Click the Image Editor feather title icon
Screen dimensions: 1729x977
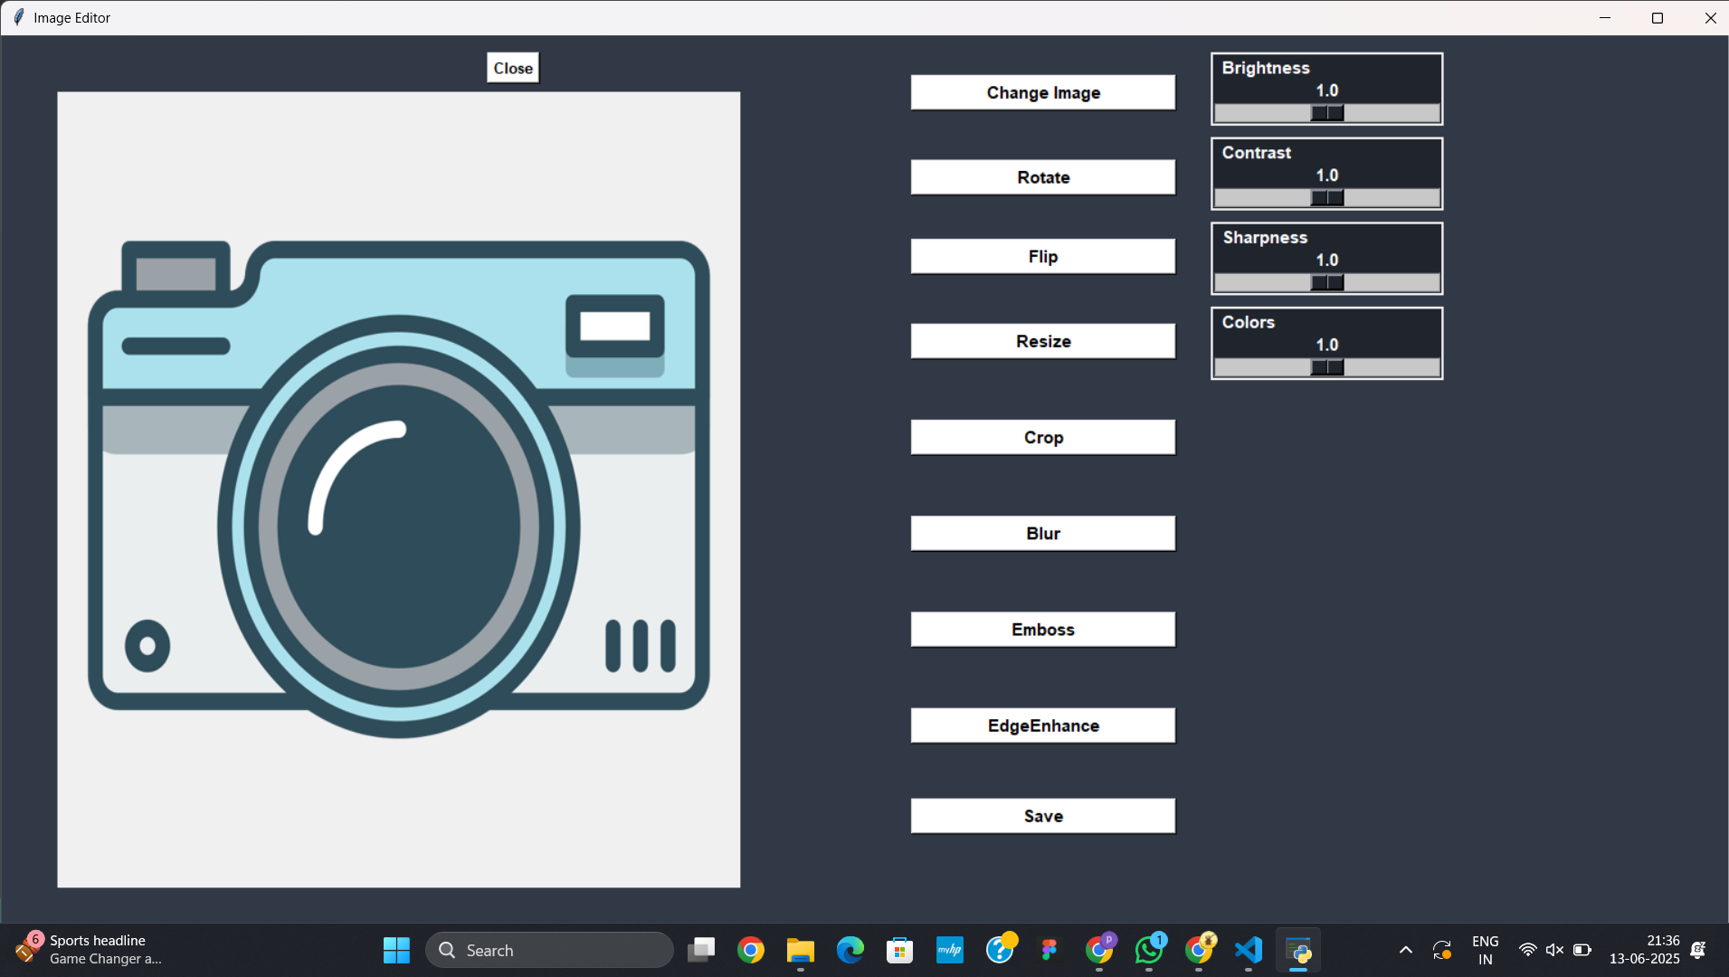[x=18, y=17]
